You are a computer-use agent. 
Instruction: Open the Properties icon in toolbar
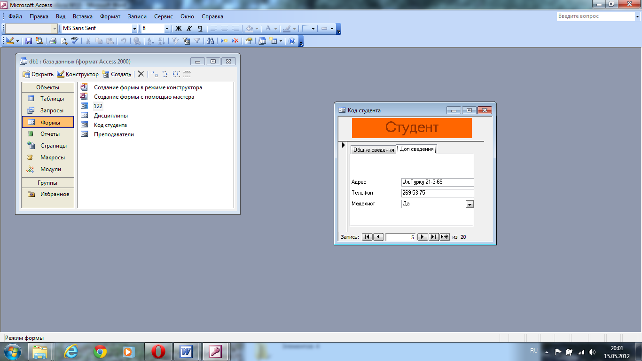(249, 41)
